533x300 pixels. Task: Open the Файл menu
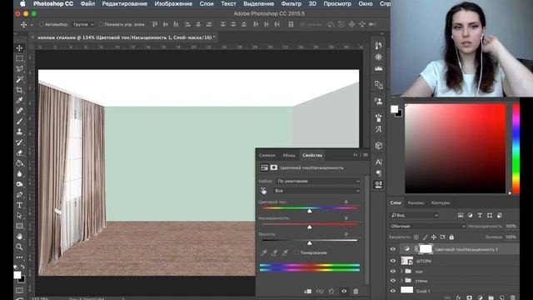(87, 3)
